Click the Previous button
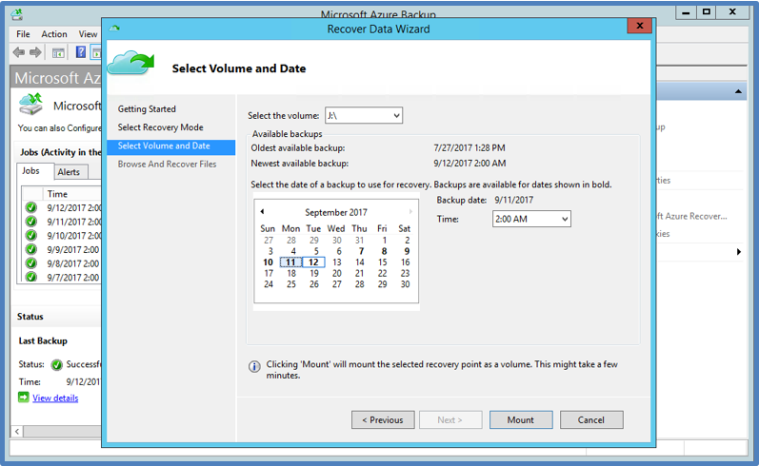This screenshot has height=466, width=759. (x=383, y=419)
